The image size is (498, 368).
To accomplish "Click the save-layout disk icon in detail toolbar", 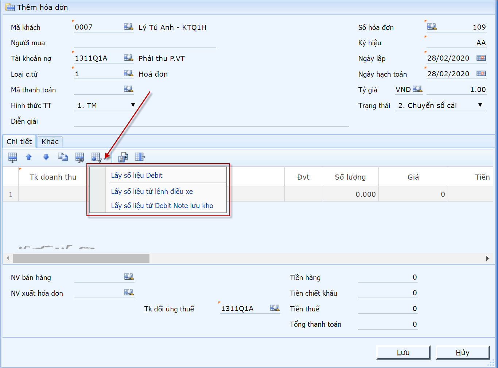I will pyautogui.click(x=123, y=157).
